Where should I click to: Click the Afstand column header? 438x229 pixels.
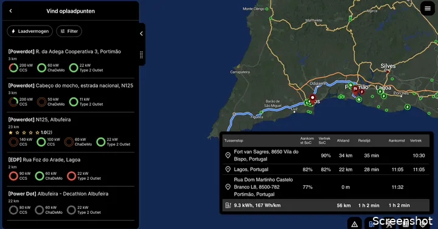tap(343, 140)
